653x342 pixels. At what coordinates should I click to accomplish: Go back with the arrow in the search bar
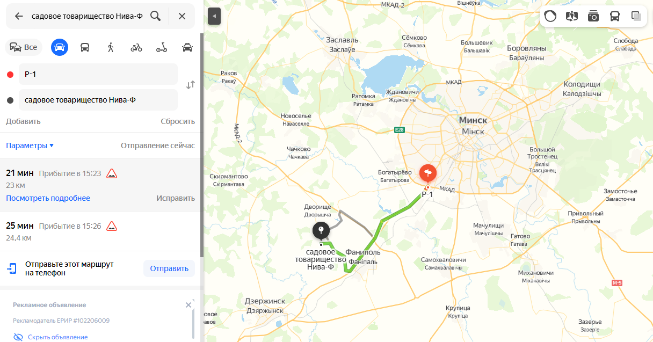point(19,16)
